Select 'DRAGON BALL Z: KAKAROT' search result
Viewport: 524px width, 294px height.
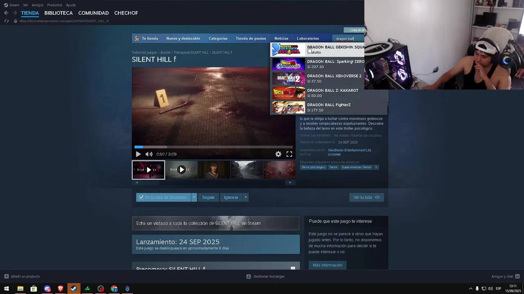click(x=329, y=93)
